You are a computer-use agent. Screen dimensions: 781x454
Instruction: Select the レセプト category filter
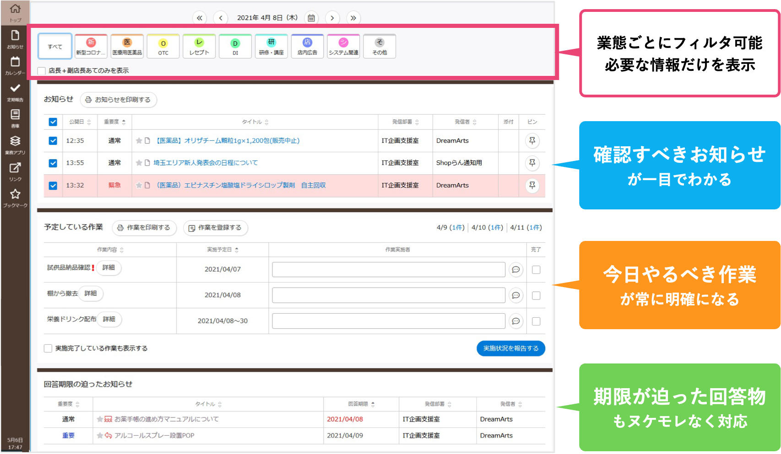click(199, 46)
